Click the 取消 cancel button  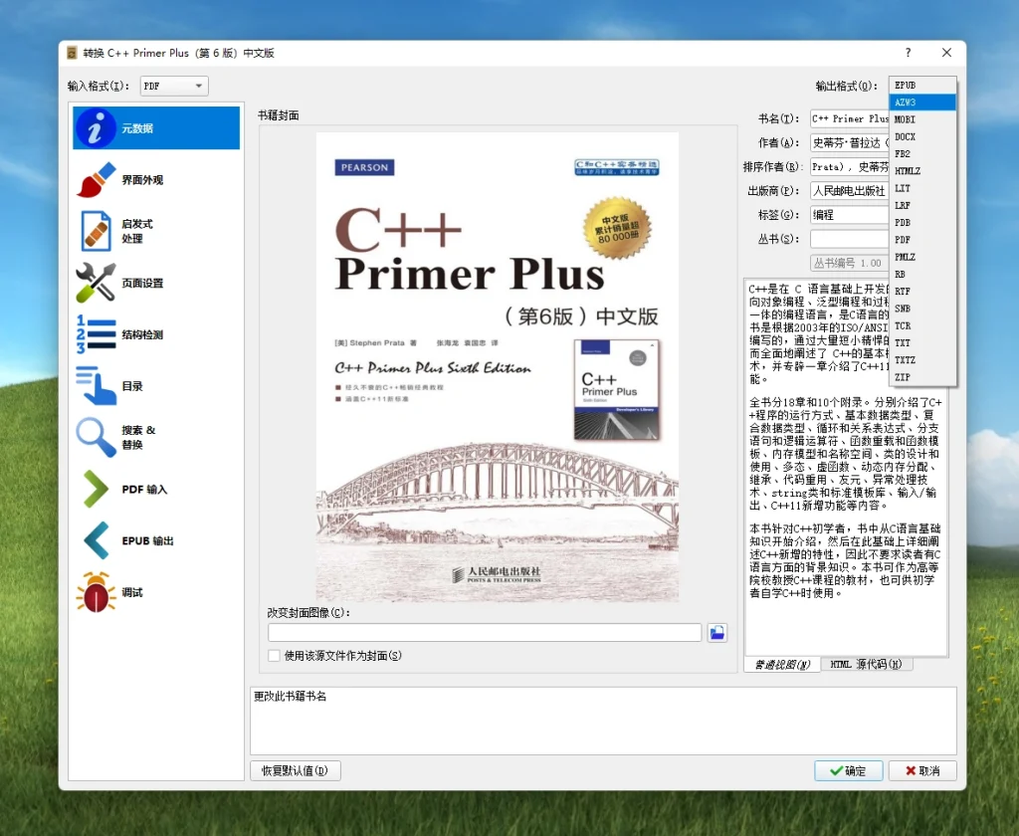point(922,771)
